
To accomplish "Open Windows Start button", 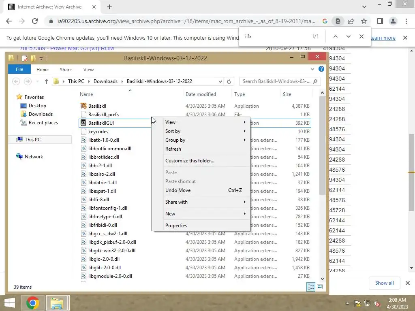I will pyautogui.click(x=10, y=303).
